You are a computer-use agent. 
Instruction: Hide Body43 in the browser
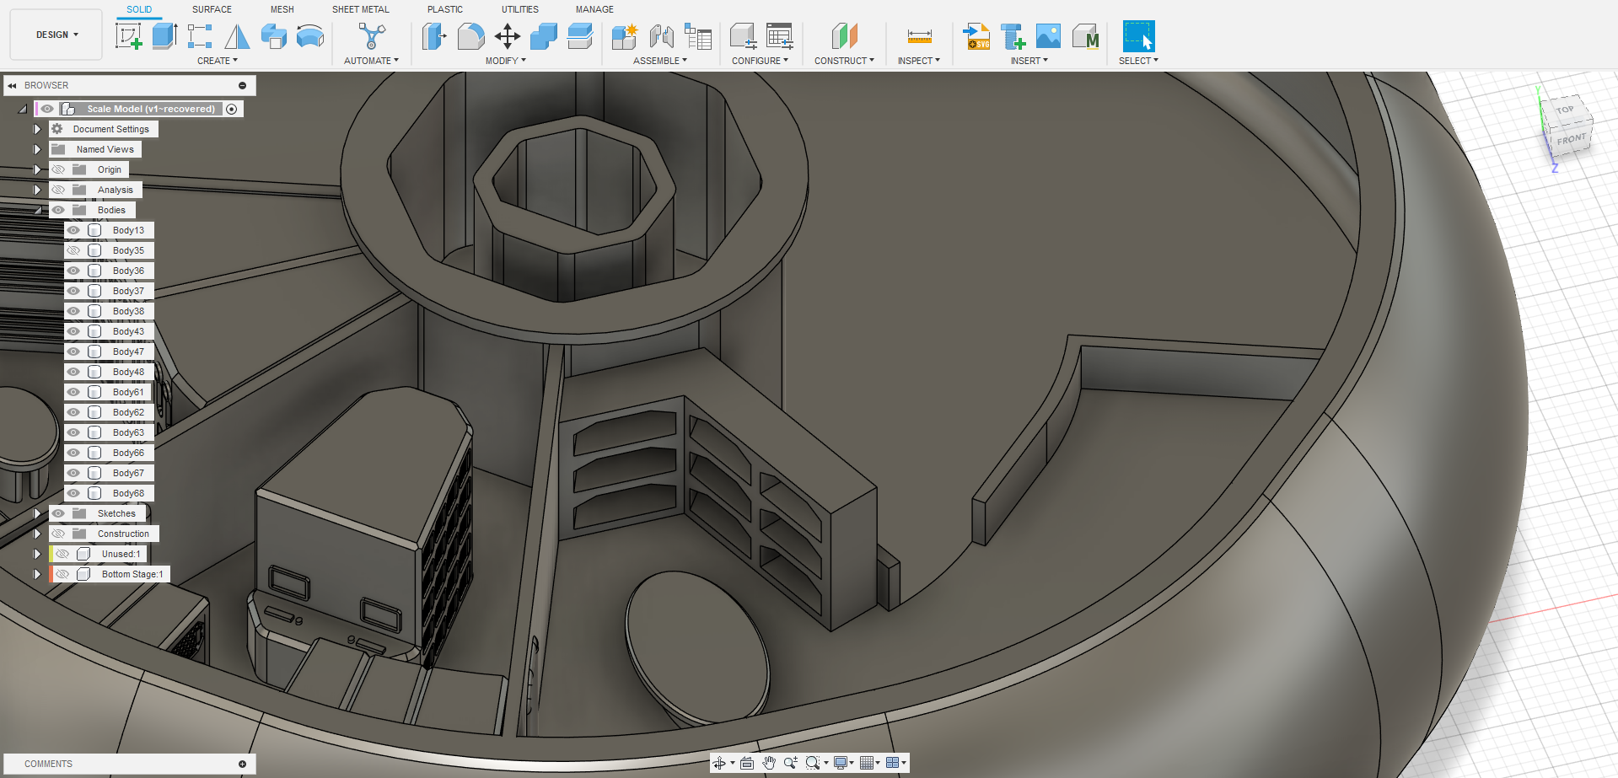click(x=74, y=331)
